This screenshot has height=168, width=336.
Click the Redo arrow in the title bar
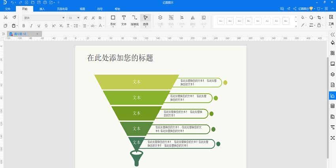[21, 3]
